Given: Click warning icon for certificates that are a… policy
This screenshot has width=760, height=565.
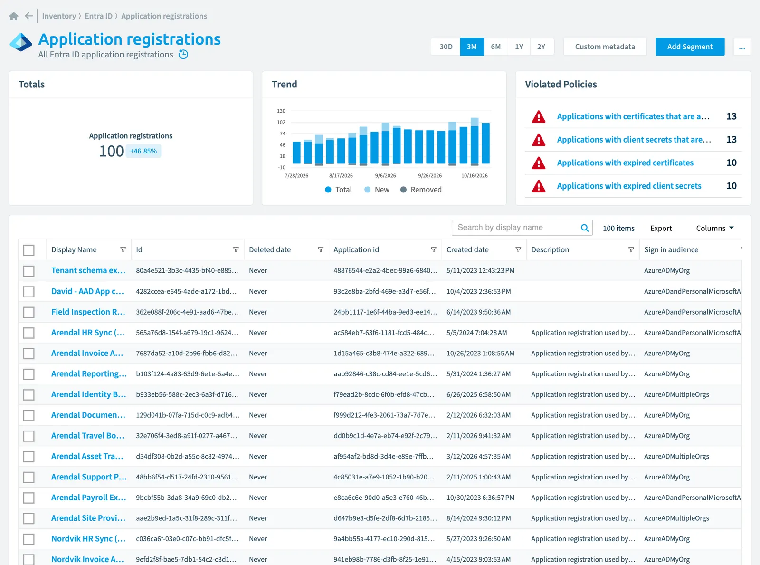Looking at the screenshot, I should [x=539, y=116].
